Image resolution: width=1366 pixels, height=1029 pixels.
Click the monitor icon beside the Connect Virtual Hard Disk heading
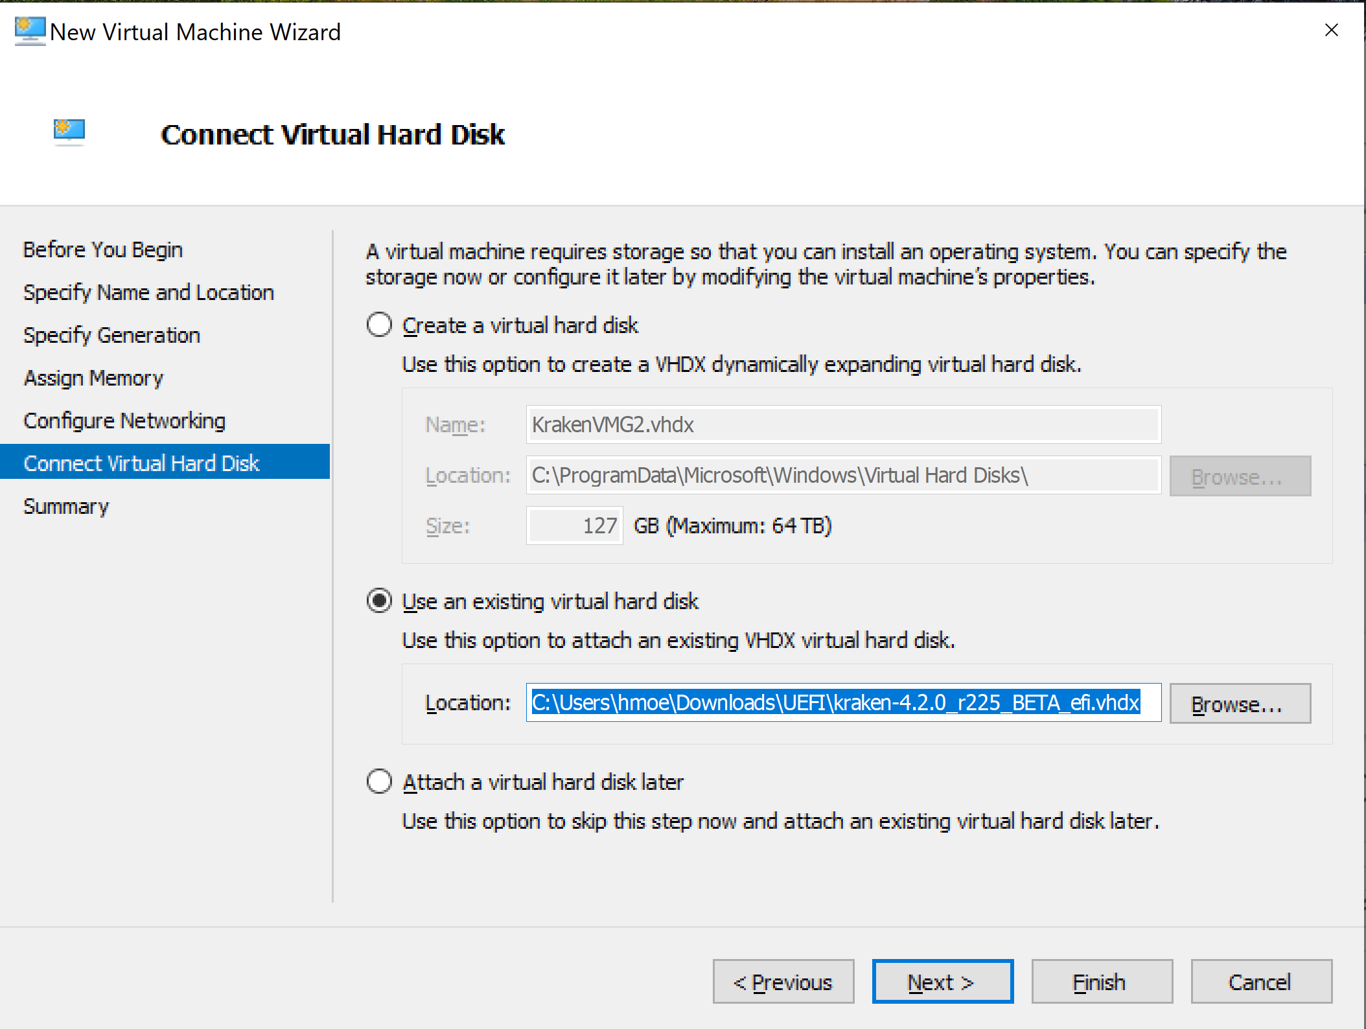[69, 132]
